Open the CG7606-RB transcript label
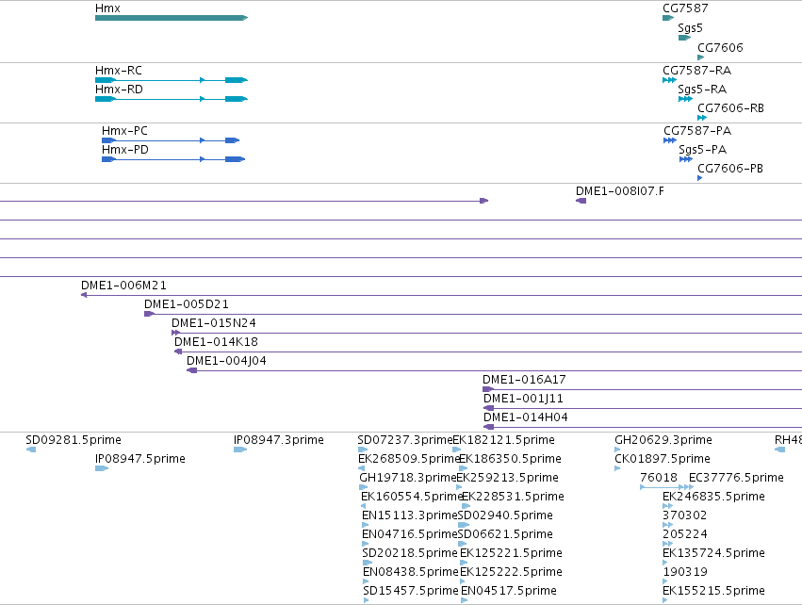 (x=731, y=108)
